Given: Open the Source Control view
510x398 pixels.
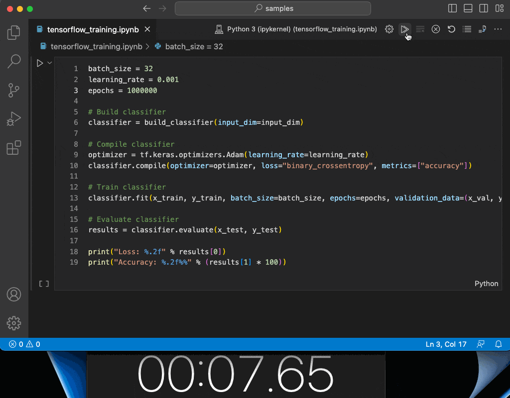Looking at the screenshot, I should (13, 90).
